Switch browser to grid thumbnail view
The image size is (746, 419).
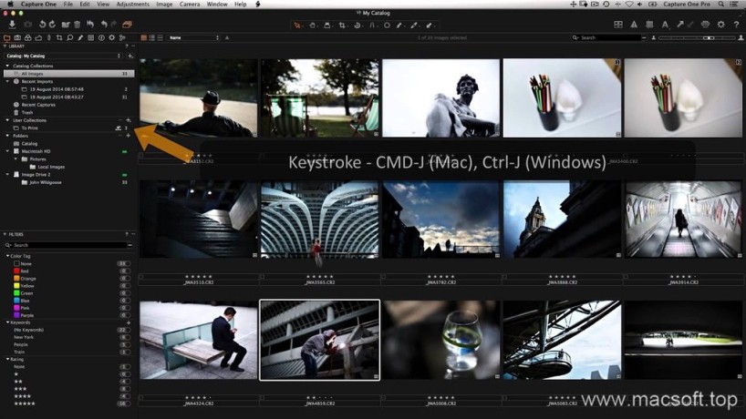point(145,37)
